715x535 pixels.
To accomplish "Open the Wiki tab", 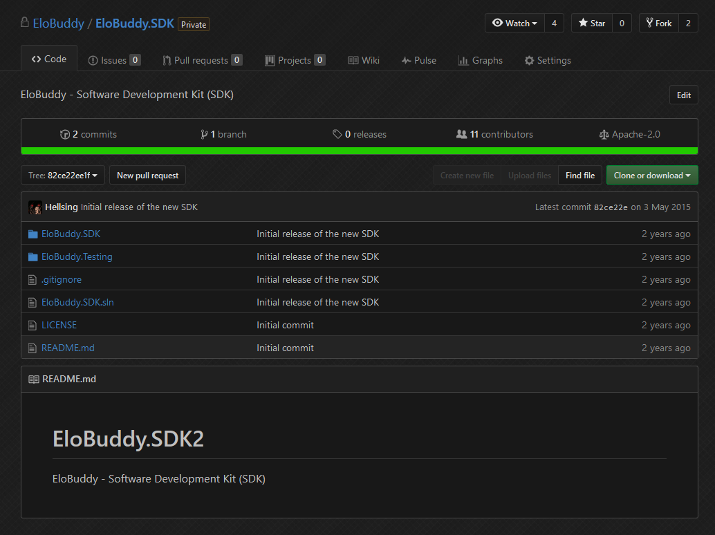I will tap(364, 60).
